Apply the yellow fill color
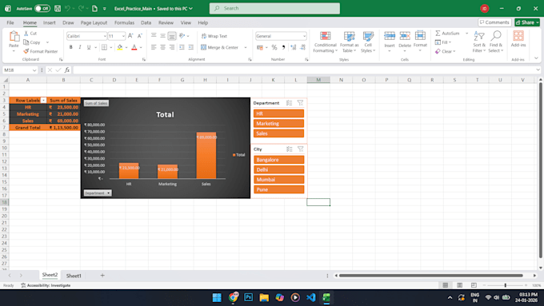 (x=120, y=47)
